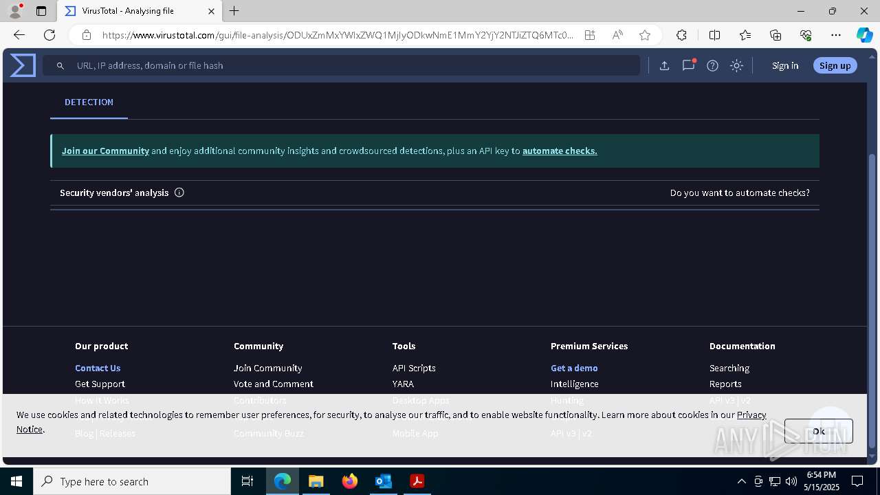880x495 pixels.
Task: Open Outlook from the taskbar
Action: tap(383, 481)
